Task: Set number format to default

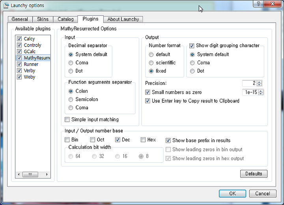Action: tap(151, 55)
